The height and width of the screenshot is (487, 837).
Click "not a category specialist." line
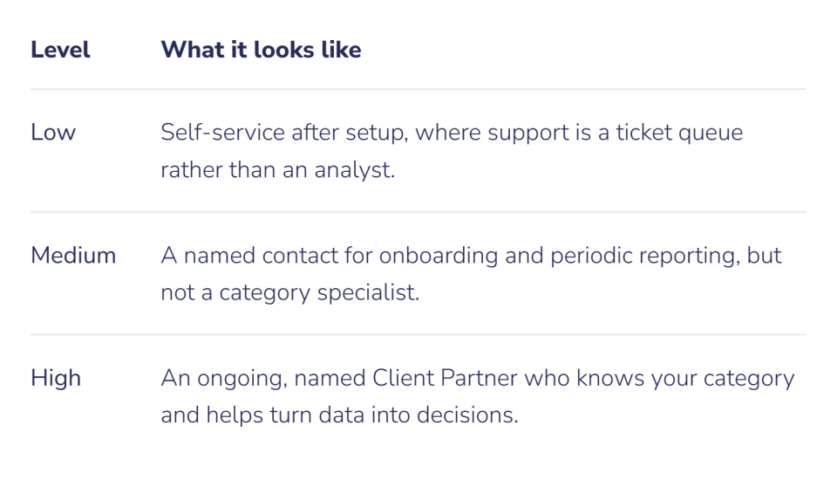pos(289,292)
